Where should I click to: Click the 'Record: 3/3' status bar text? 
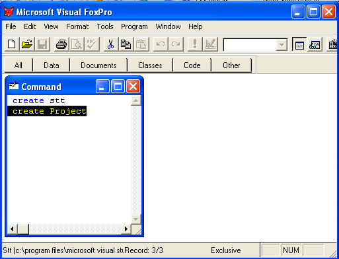144,250
